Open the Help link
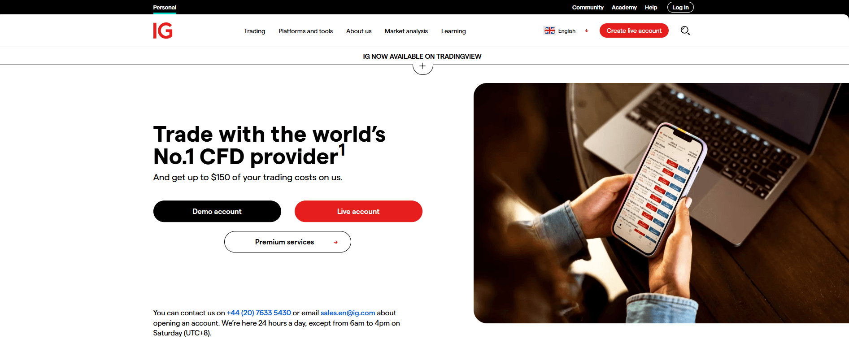This screenshot has width=849, height=348. coord(651,7)
